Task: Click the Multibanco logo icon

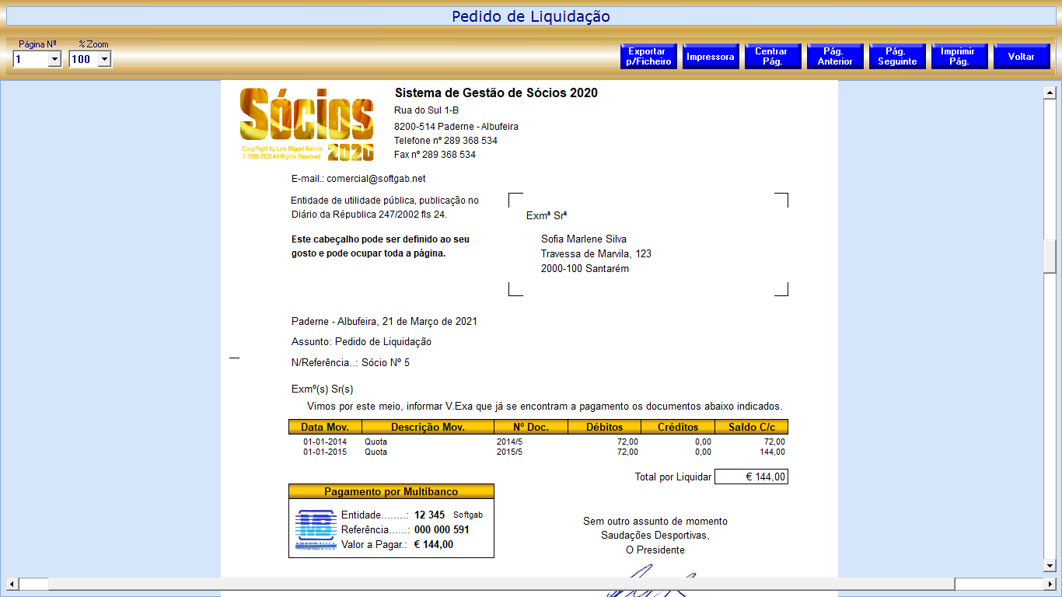Action: click(315, 529)
